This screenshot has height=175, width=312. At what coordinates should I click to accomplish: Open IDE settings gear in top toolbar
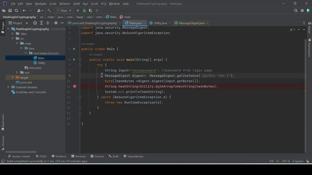302,11
